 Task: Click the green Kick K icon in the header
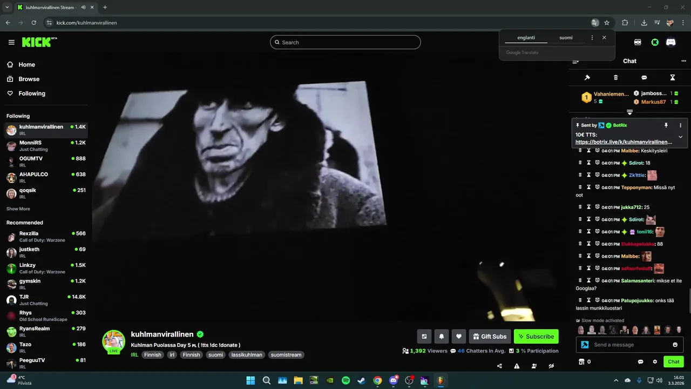click(655, 42)
